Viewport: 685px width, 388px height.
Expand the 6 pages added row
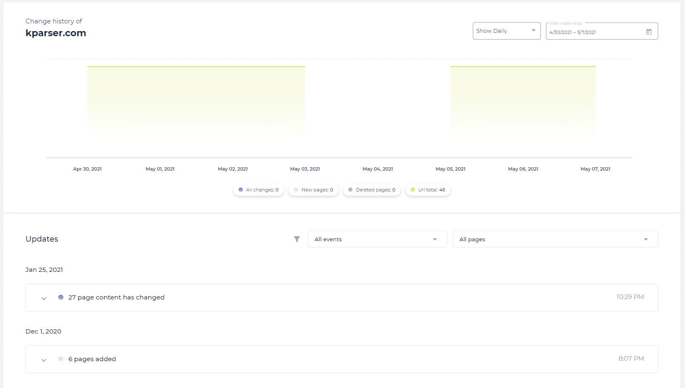click(43, 360)
